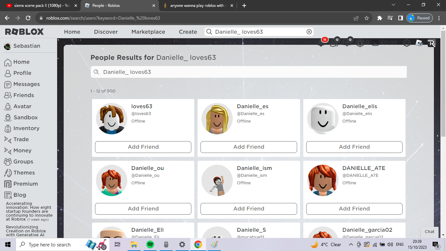
Task: Open Sebastian profile in sidebar
Action: 22,46
